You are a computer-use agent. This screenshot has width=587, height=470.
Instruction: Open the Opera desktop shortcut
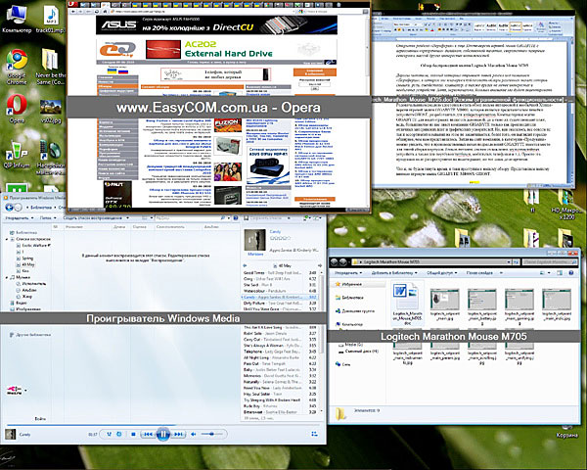click(17, 109)
